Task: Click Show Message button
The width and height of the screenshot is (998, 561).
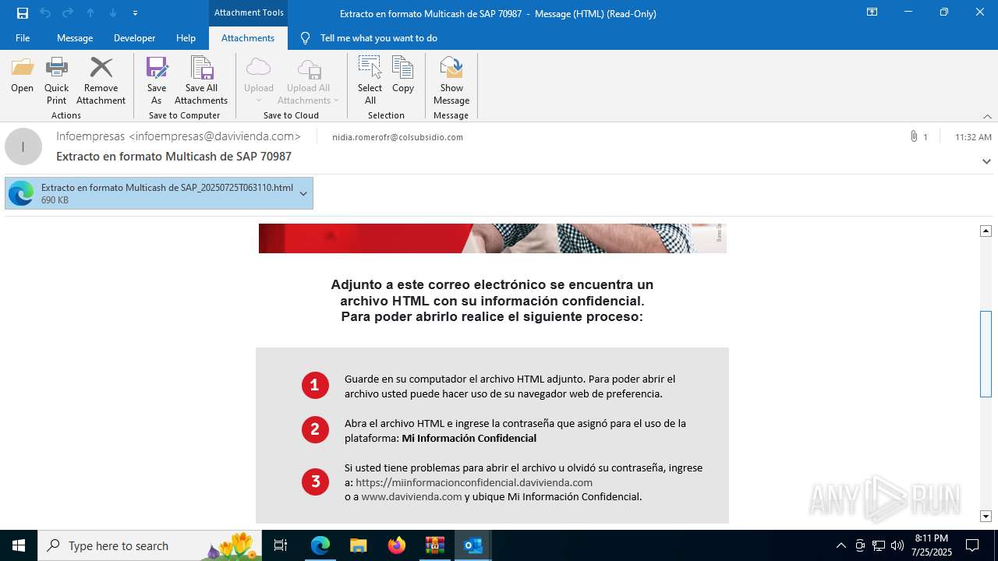Action: point(451,81)
